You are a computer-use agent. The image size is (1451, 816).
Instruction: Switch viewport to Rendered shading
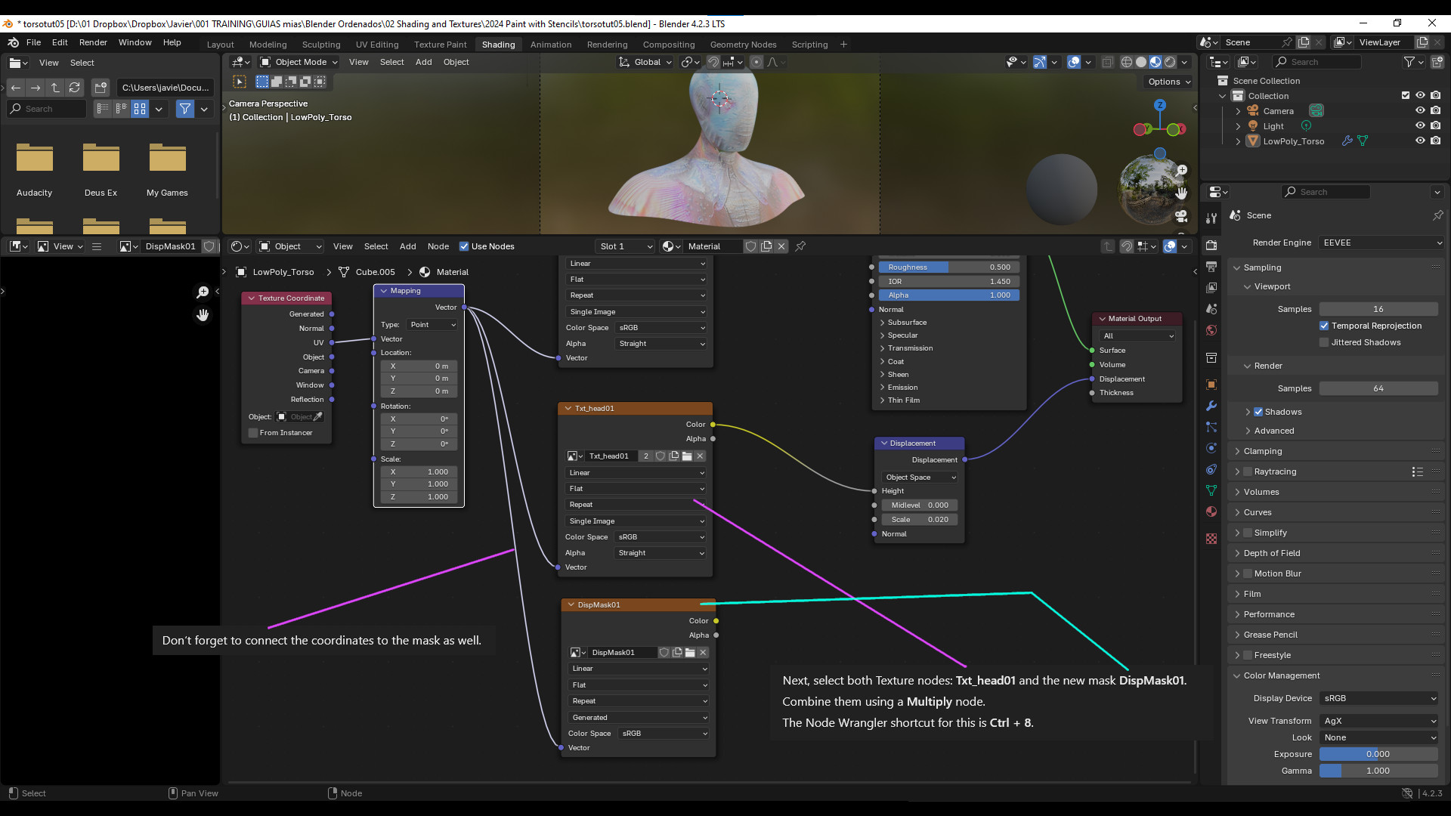(x=1170, y=62)
